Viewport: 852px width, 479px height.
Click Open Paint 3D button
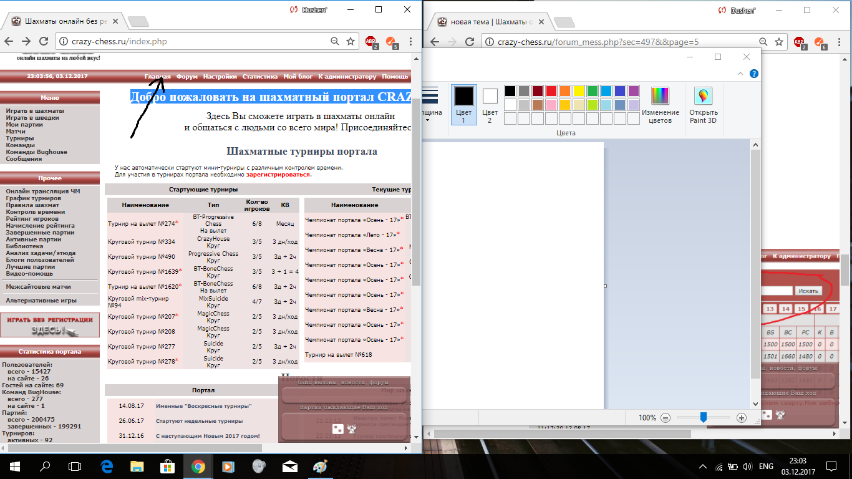click(x=703, y=105)
